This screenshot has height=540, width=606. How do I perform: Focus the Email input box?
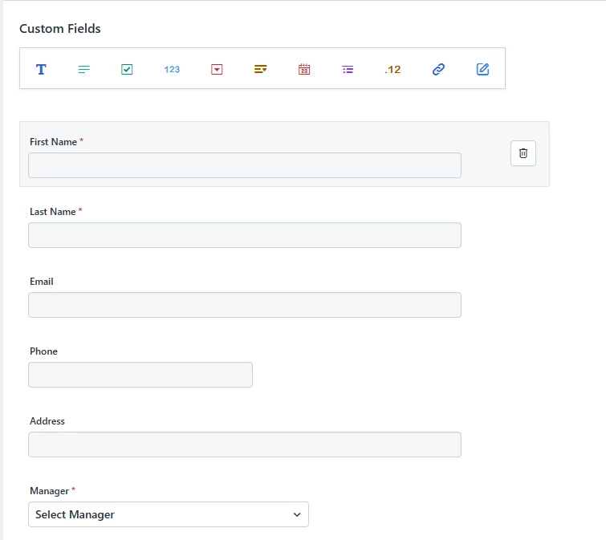pyautogui.click(x=245, y=305)
